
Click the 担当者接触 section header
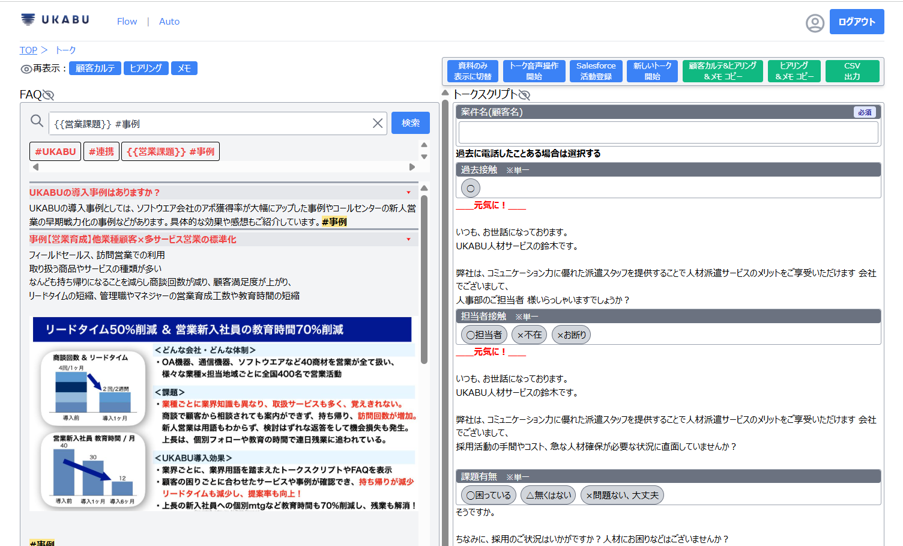tap(668, 317)
